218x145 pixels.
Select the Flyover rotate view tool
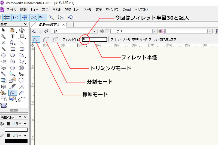point(22,30)
